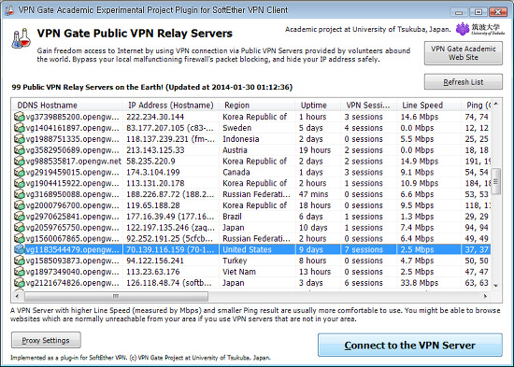Click vertical scrollbar up arrow
The width and height of the screenshot is (514, 367).
tap(496, 104)
